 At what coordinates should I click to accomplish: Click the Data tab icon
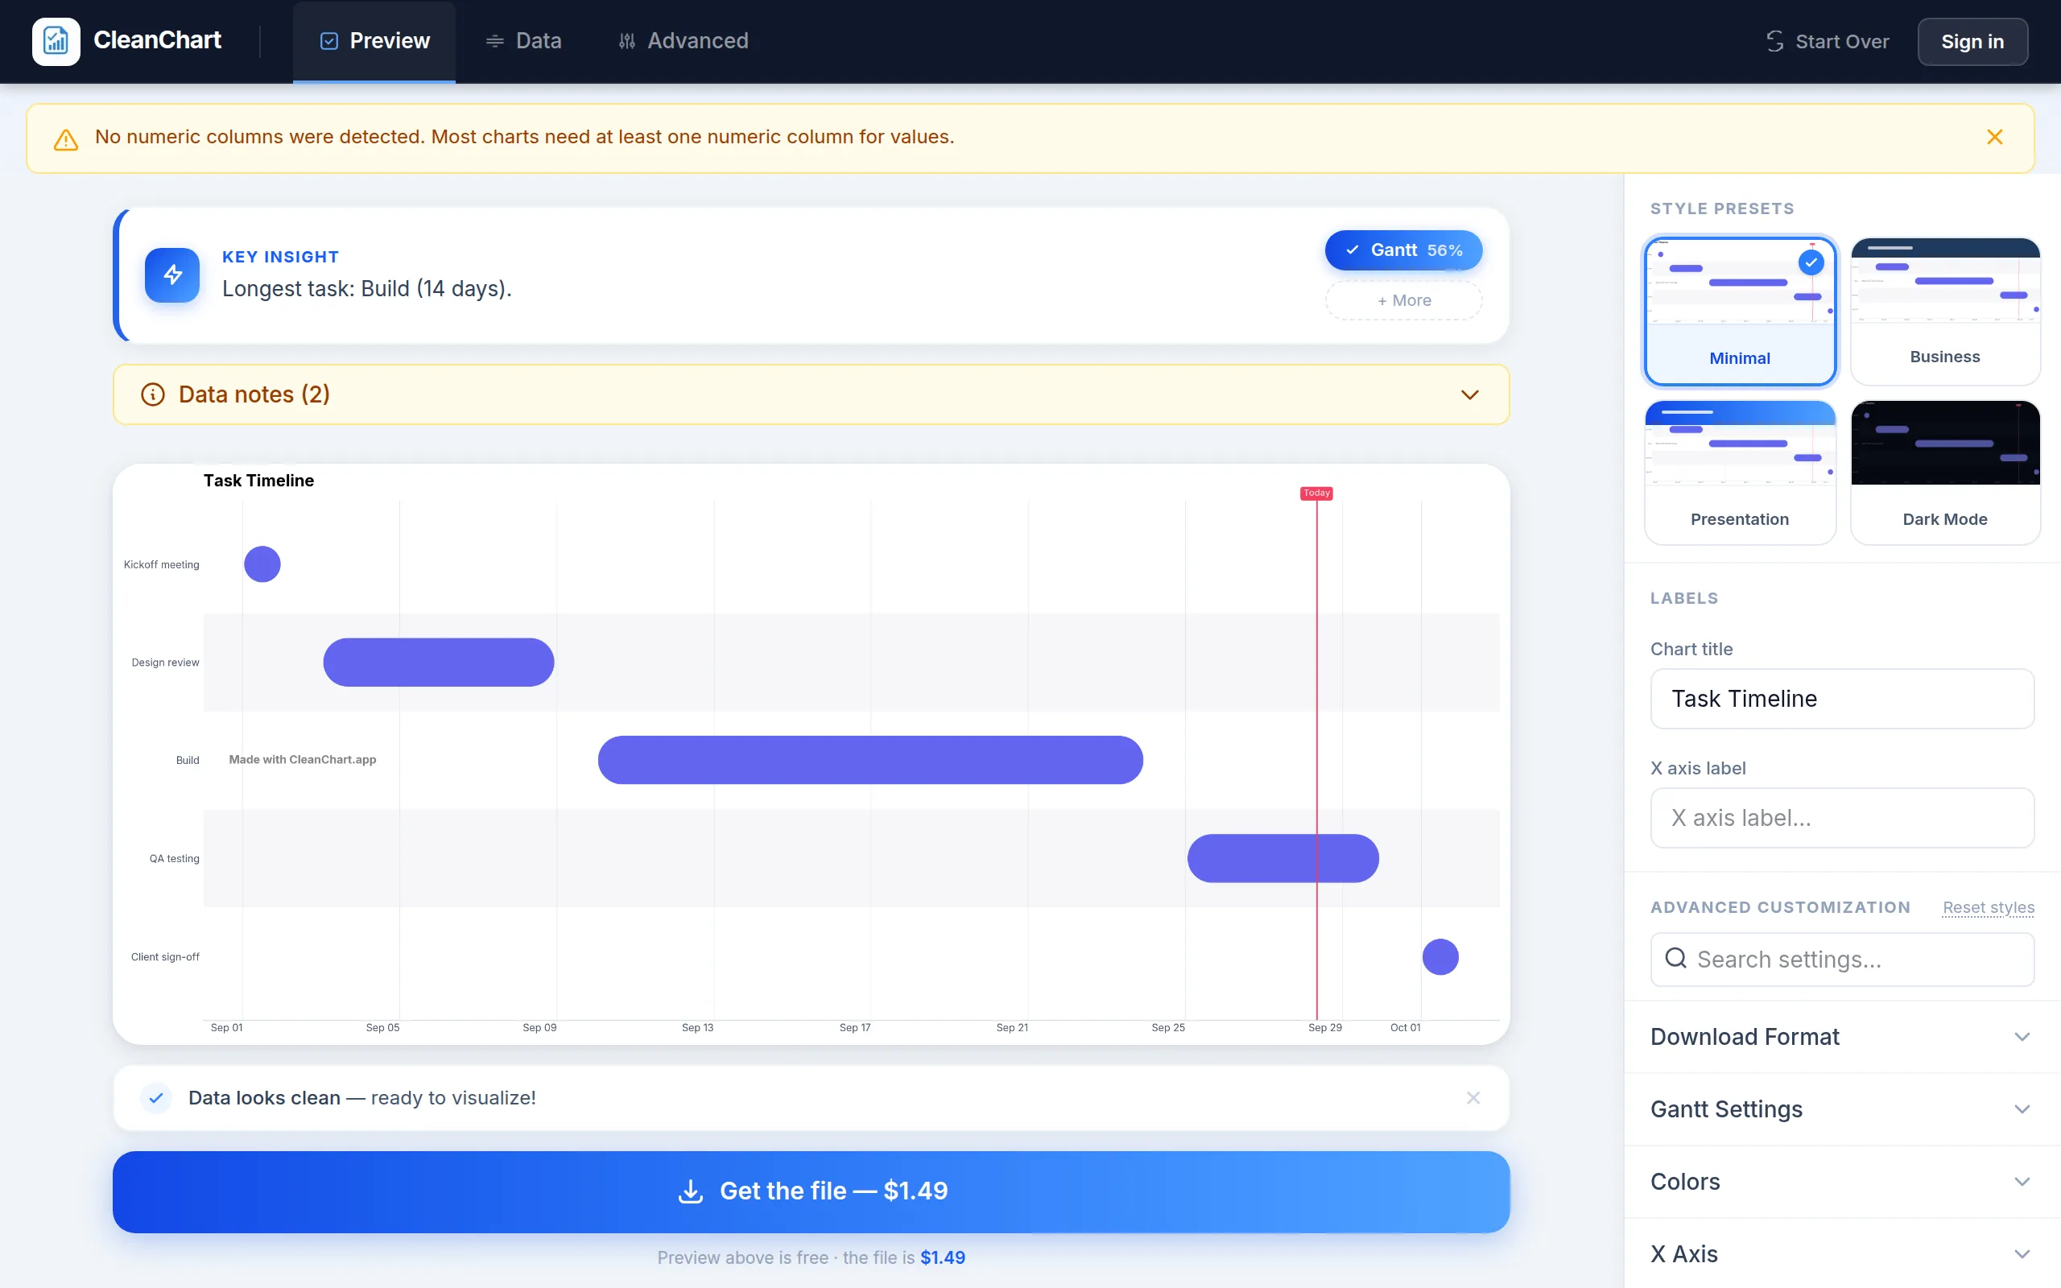(x=494, y=41)
